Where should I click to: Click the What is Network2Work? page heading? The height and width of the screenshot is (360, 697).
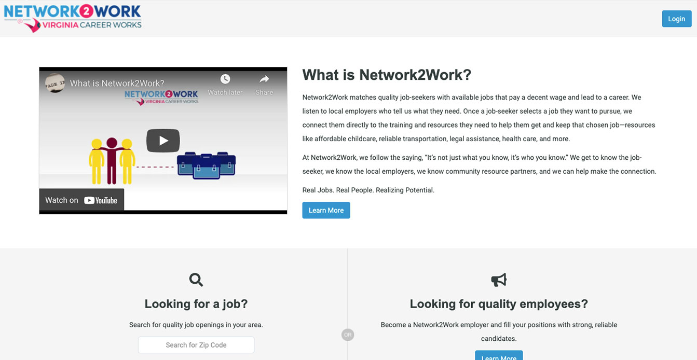tap(387, 75)
